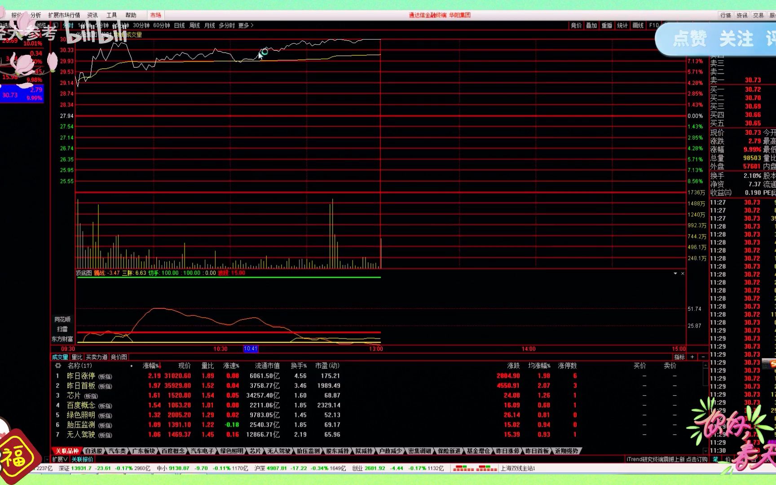Select the 昨日涨停 row in the table
This screenshot has width=776, height=485.
click(x=377, y=376)
